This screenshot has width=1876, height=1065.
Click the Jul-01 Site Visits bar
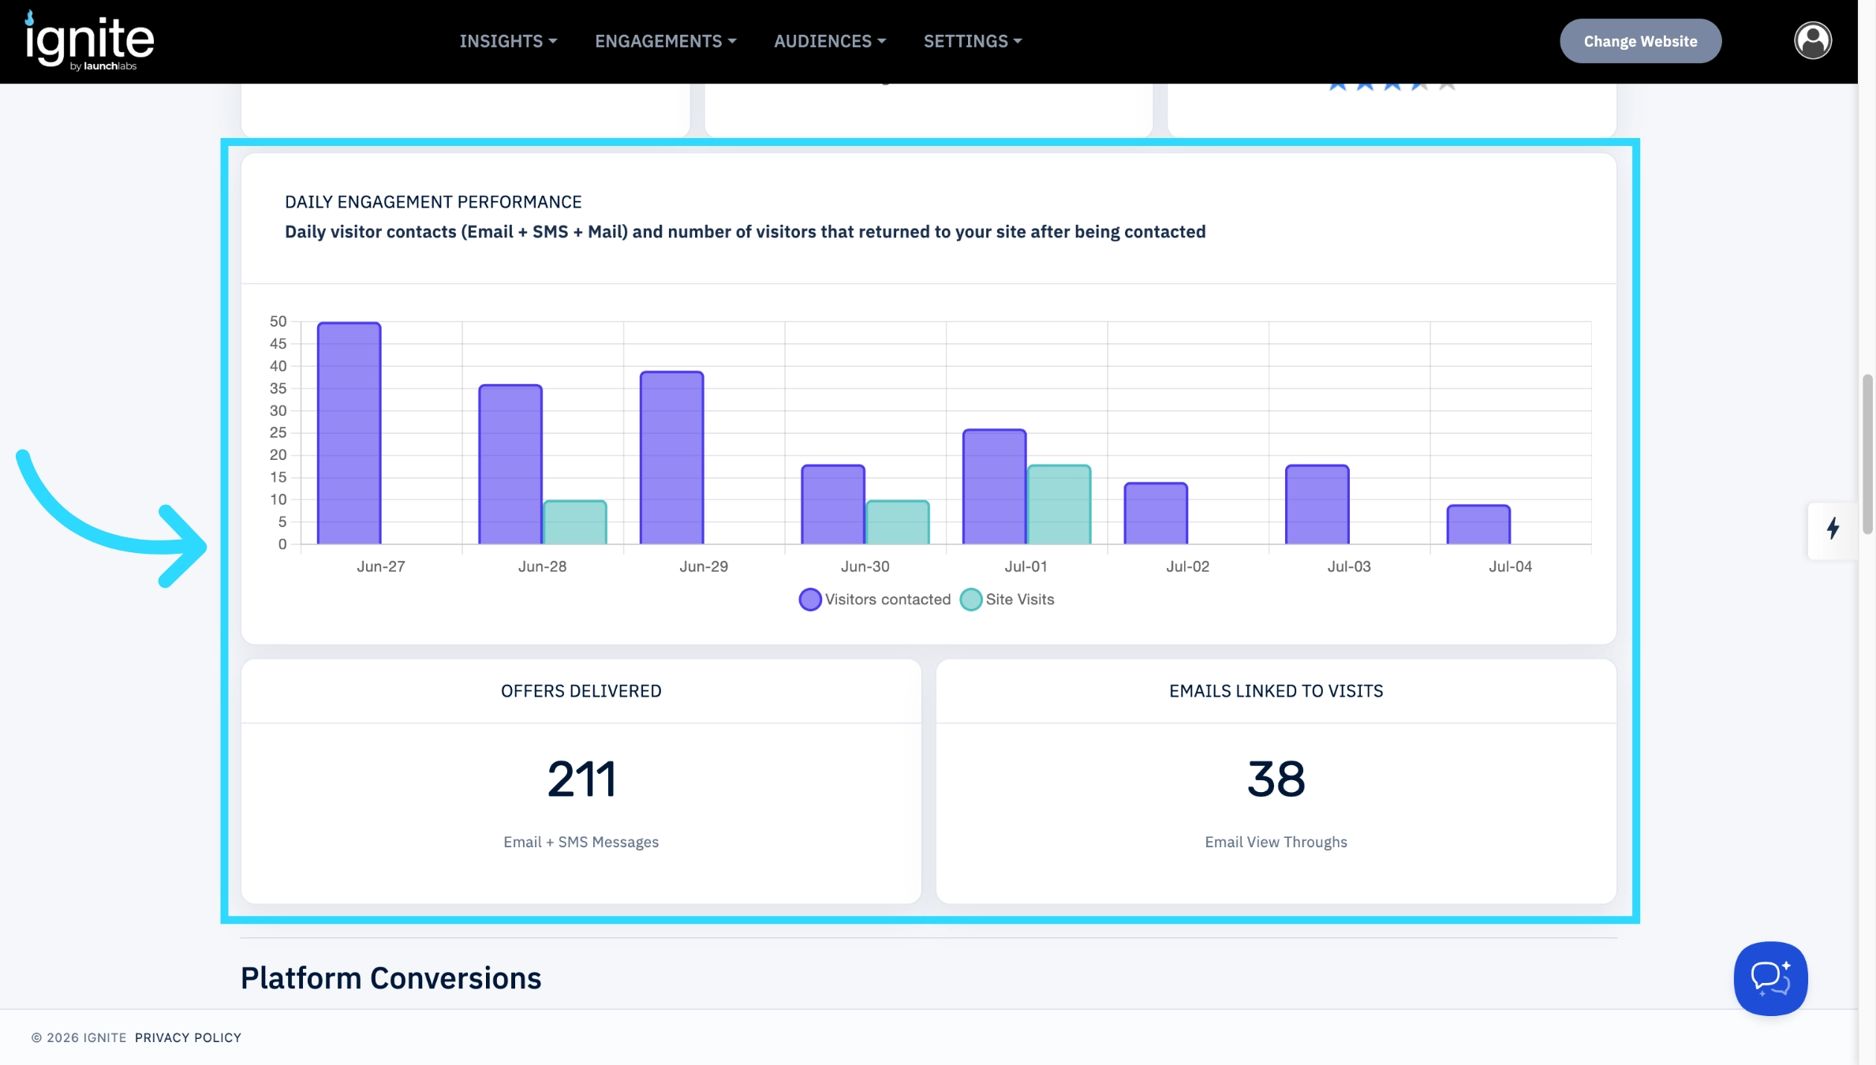1059,505
